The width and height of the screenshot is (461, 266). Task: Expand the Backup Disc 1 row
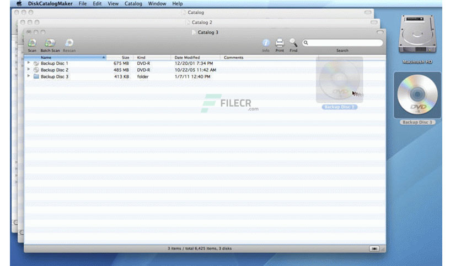coord(29,63)
